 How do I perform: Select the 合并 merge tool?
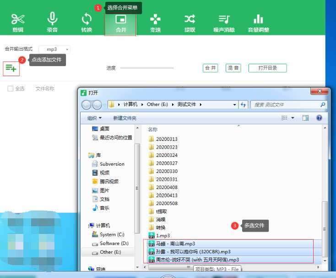121,22
